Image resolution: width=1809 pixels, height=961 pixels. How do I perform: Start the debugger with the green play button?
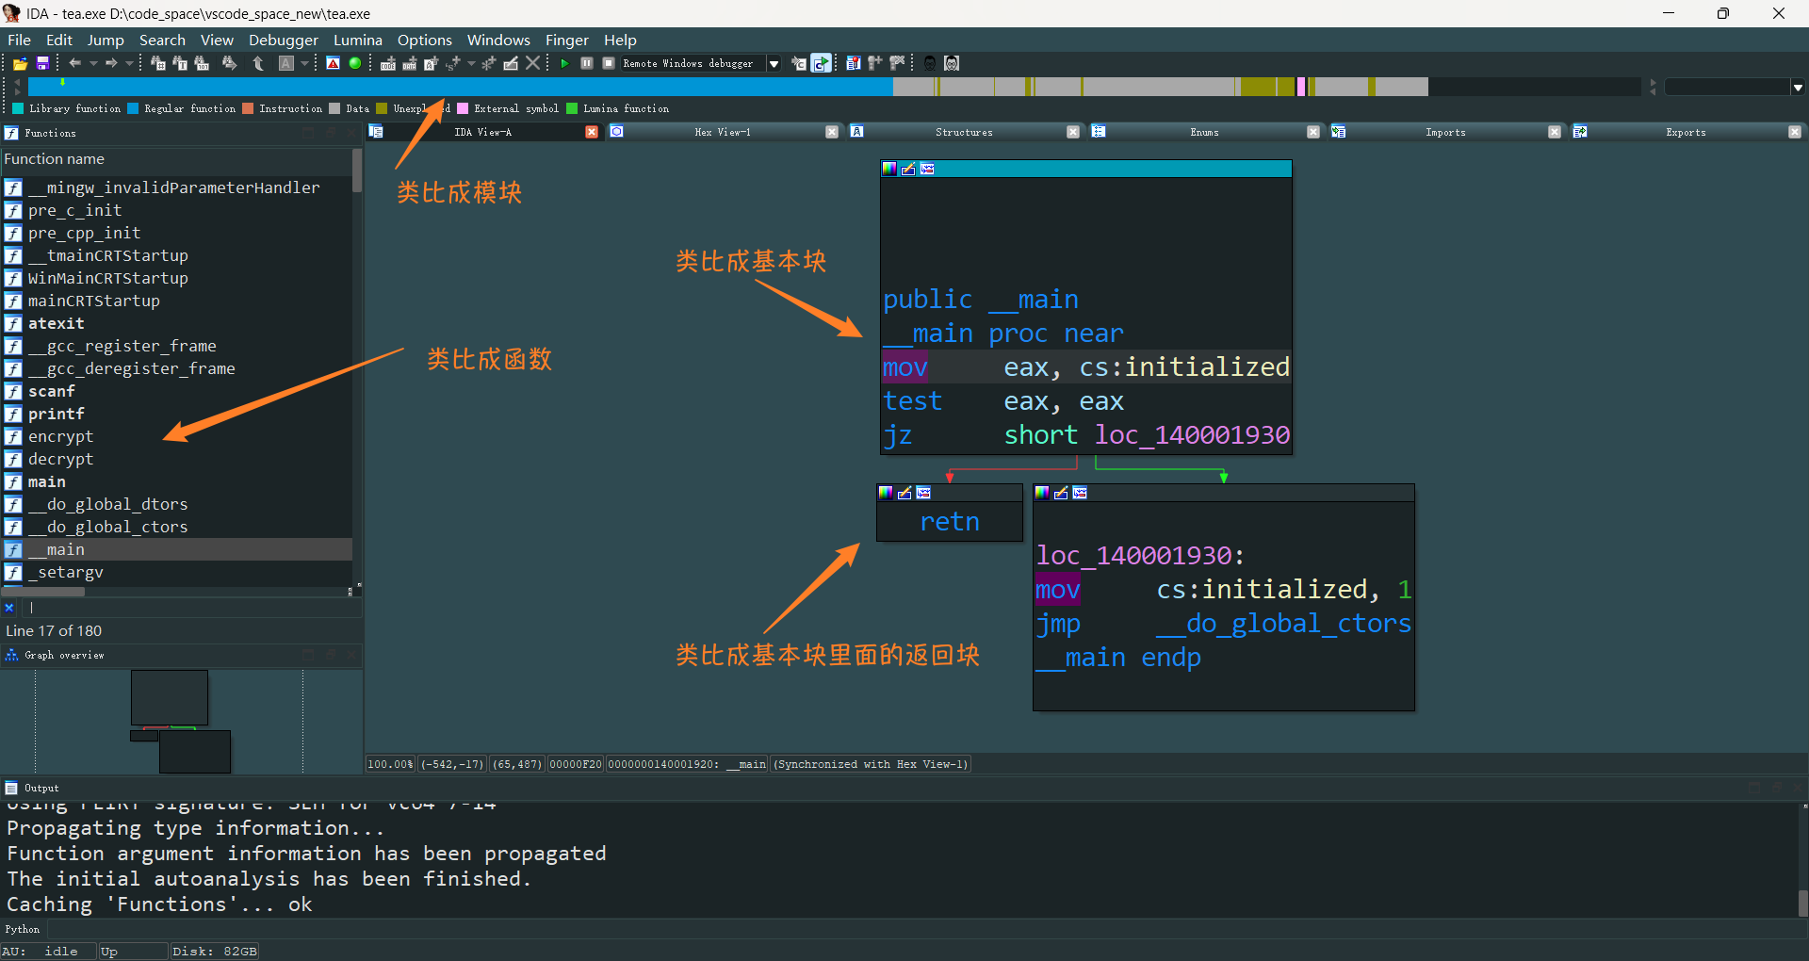564,63
